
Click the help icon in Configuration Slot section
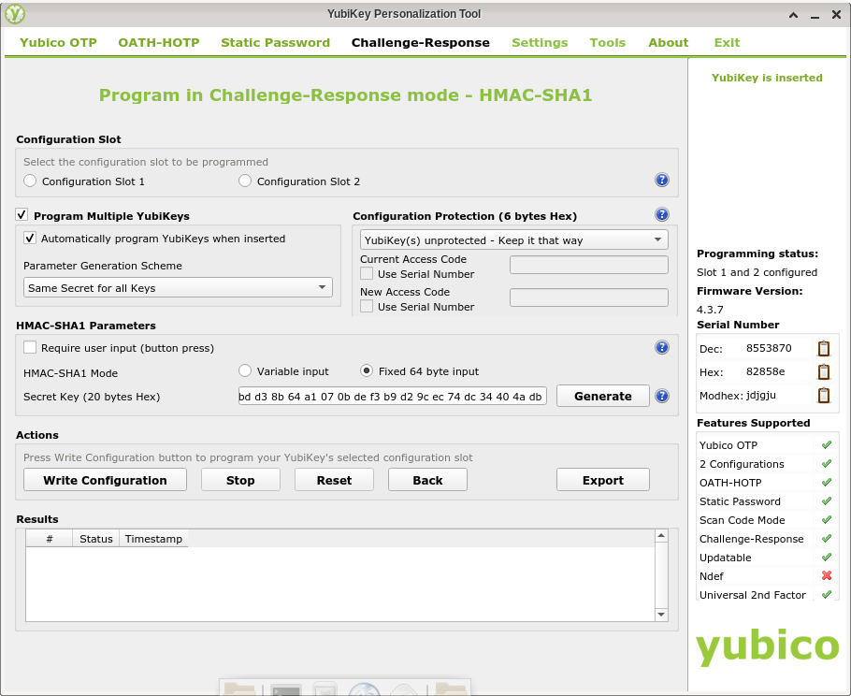tap(661, 181)
